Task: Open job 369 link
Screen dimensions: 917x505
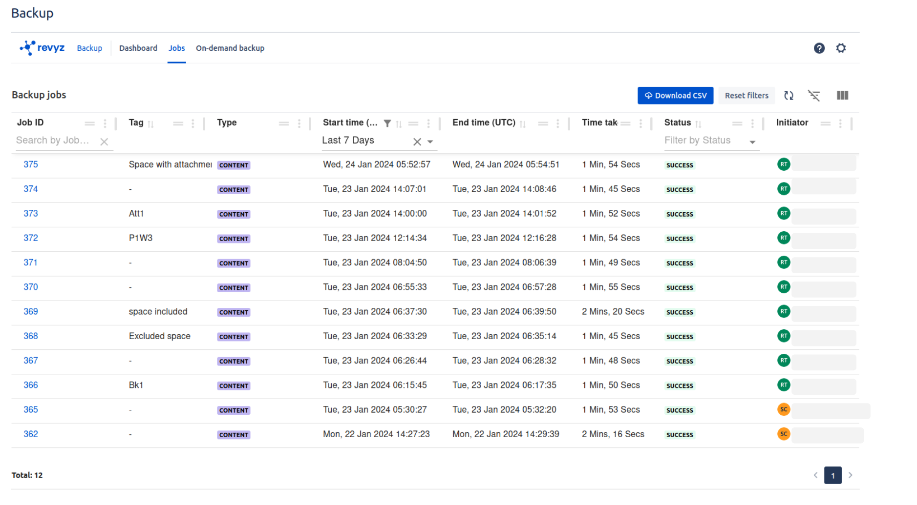Action: [30, 311]
